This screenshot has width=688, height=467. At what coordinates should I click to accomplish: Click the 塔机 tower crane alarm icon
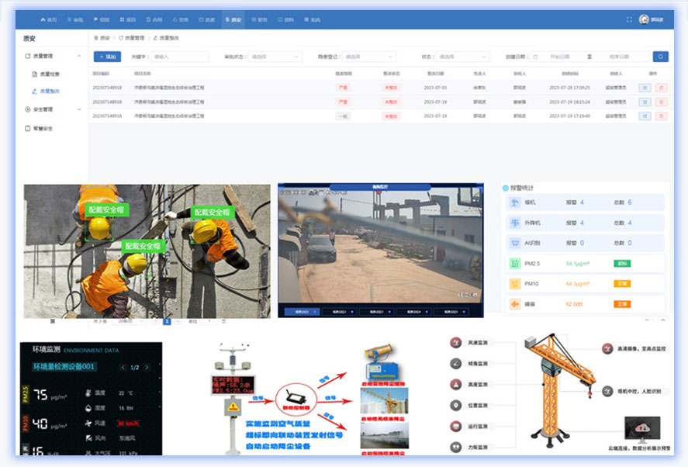[x=514, y=202]
